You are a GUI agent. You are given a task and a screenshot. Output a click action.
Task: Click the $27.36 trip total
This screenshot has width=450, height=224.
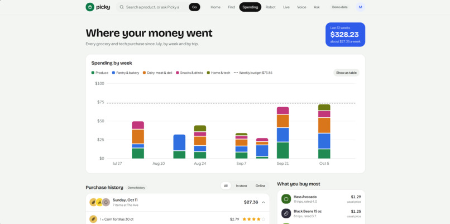coord(251,202)
